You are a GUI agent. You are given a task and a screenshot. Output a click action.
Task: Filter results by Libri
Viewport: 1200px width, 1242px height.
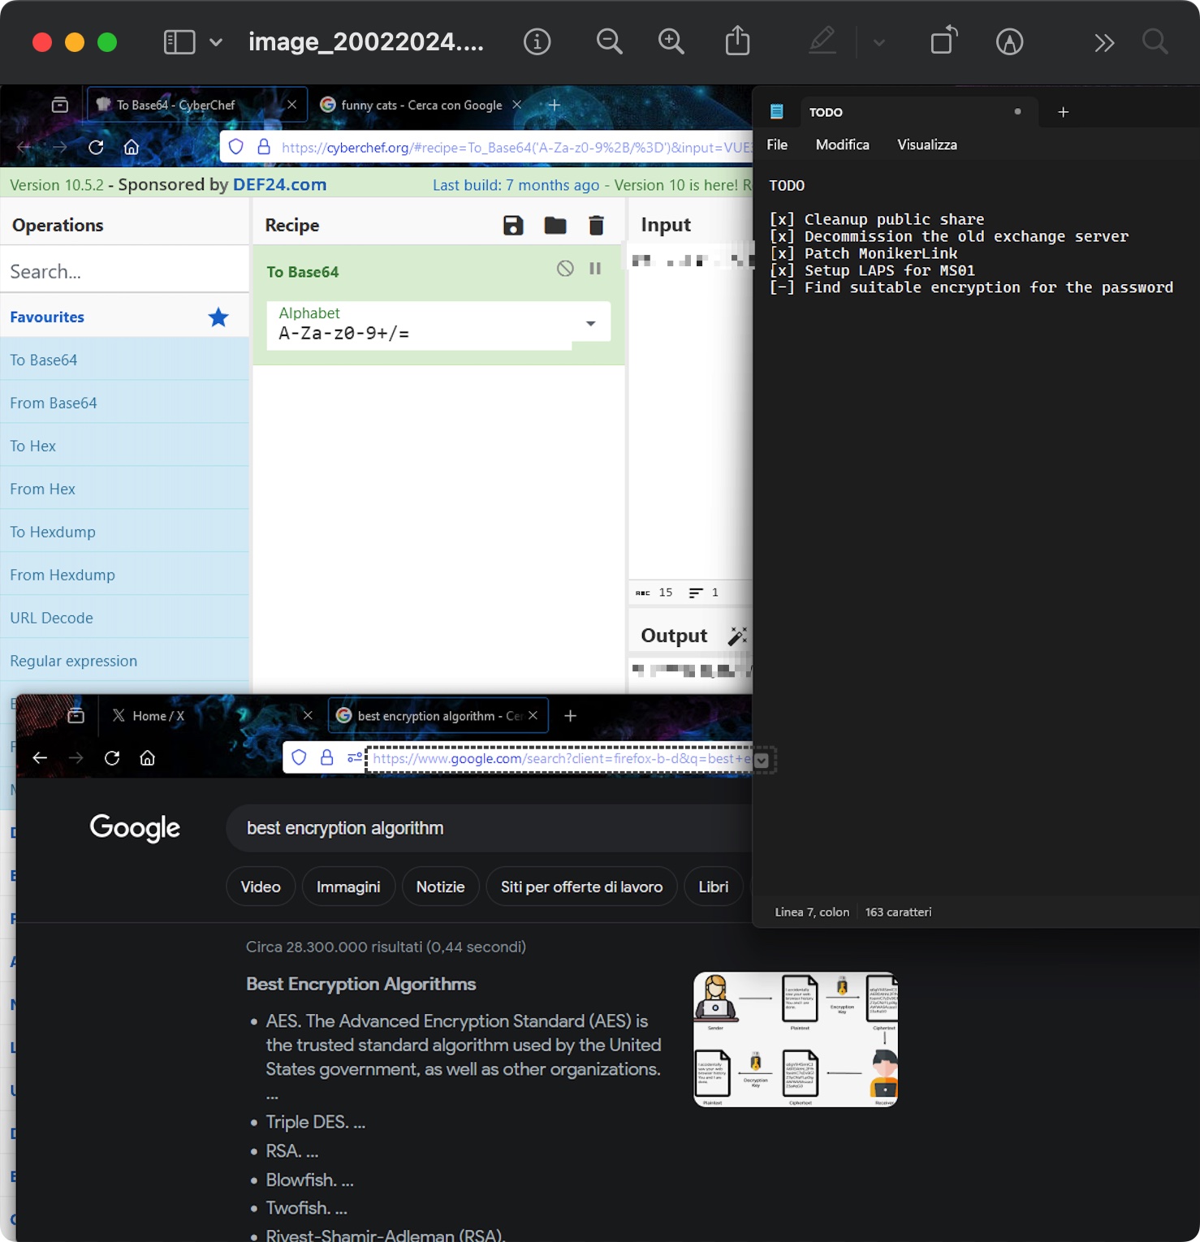(714, 886)
